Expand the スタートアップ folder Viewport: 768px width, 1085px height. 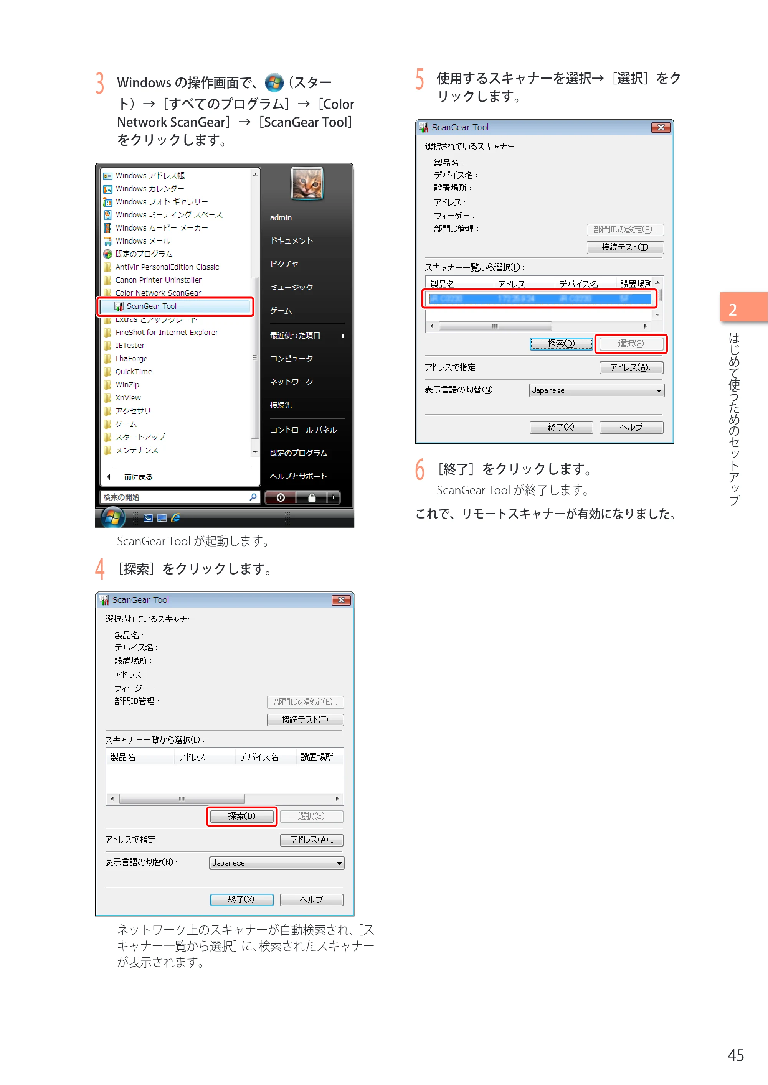click(134, 438)
